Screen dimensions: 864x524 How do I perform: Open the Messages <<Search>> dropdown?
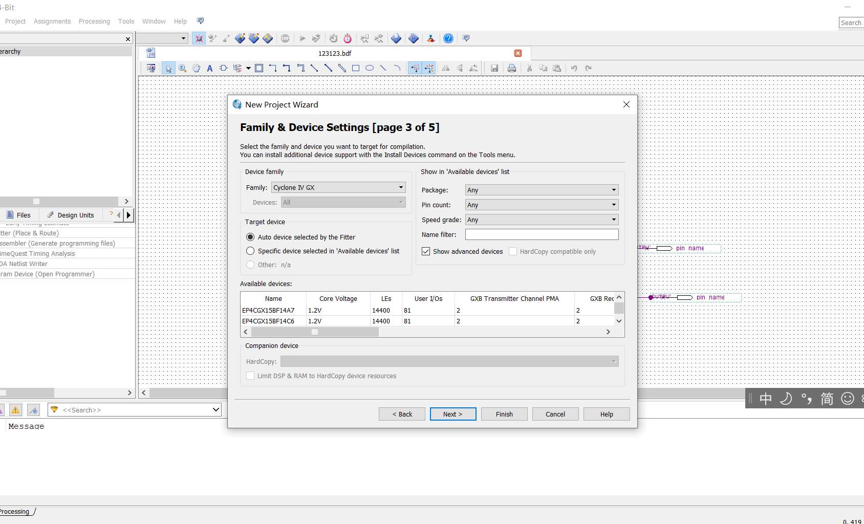pos(215,410)
